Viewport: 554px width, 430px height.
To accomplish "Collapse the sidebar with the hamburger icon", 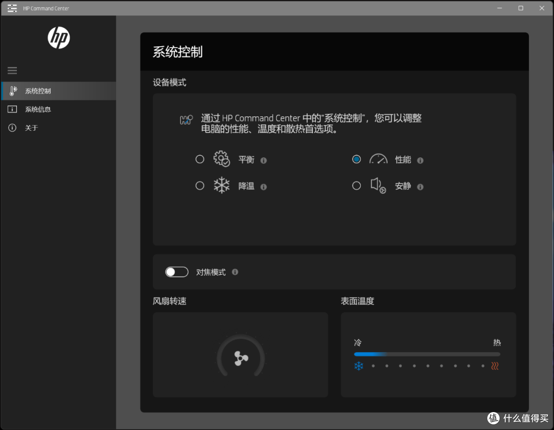I will click(x=12, y=70).
